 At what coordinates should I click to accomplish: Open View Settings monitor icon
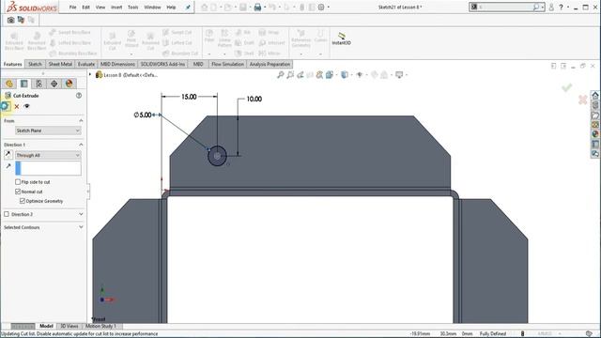pos(399,75)
